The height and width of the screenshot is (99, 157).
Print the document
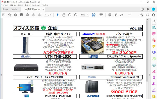click(21, 15)
